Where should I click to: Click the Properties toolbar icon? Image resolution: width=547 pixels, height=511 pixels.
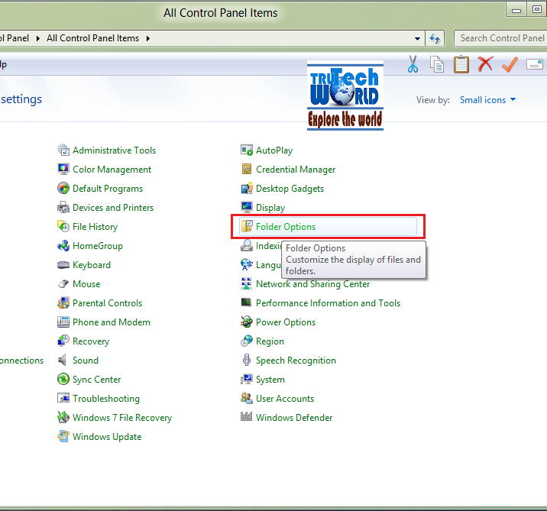pyautogui.click(x=535, y=64)
